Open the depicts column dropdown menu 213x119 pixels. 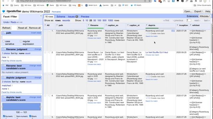tap(146, 25)
